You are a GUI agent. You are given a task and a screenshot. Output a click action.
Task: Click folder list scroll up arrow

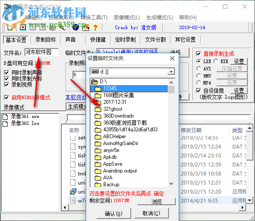[171, 82]
